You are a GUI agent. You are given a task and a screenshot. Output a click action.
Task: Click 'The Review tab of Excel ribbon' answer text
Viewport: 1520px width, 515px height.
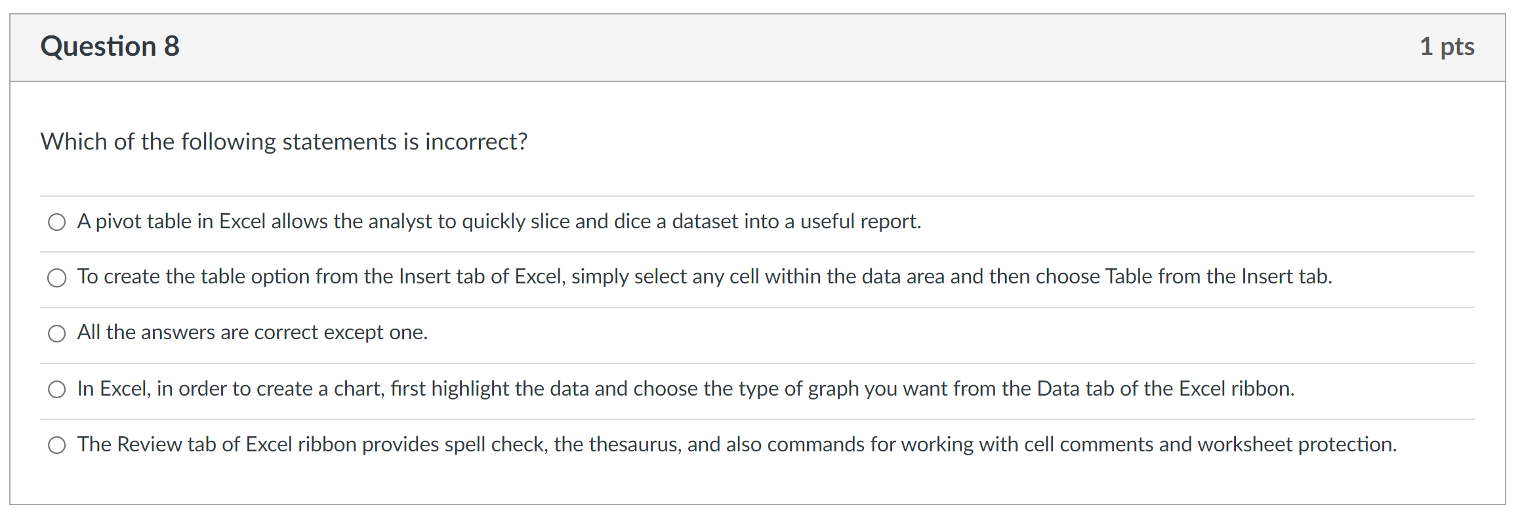tap(737, 445)
